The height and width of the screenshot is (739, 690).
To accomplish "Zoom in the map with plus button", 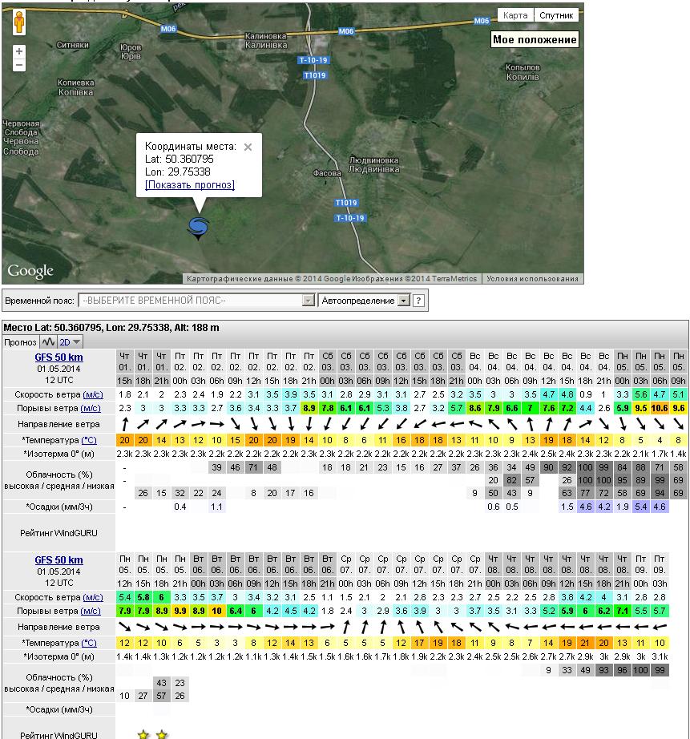I will point(19,52).
